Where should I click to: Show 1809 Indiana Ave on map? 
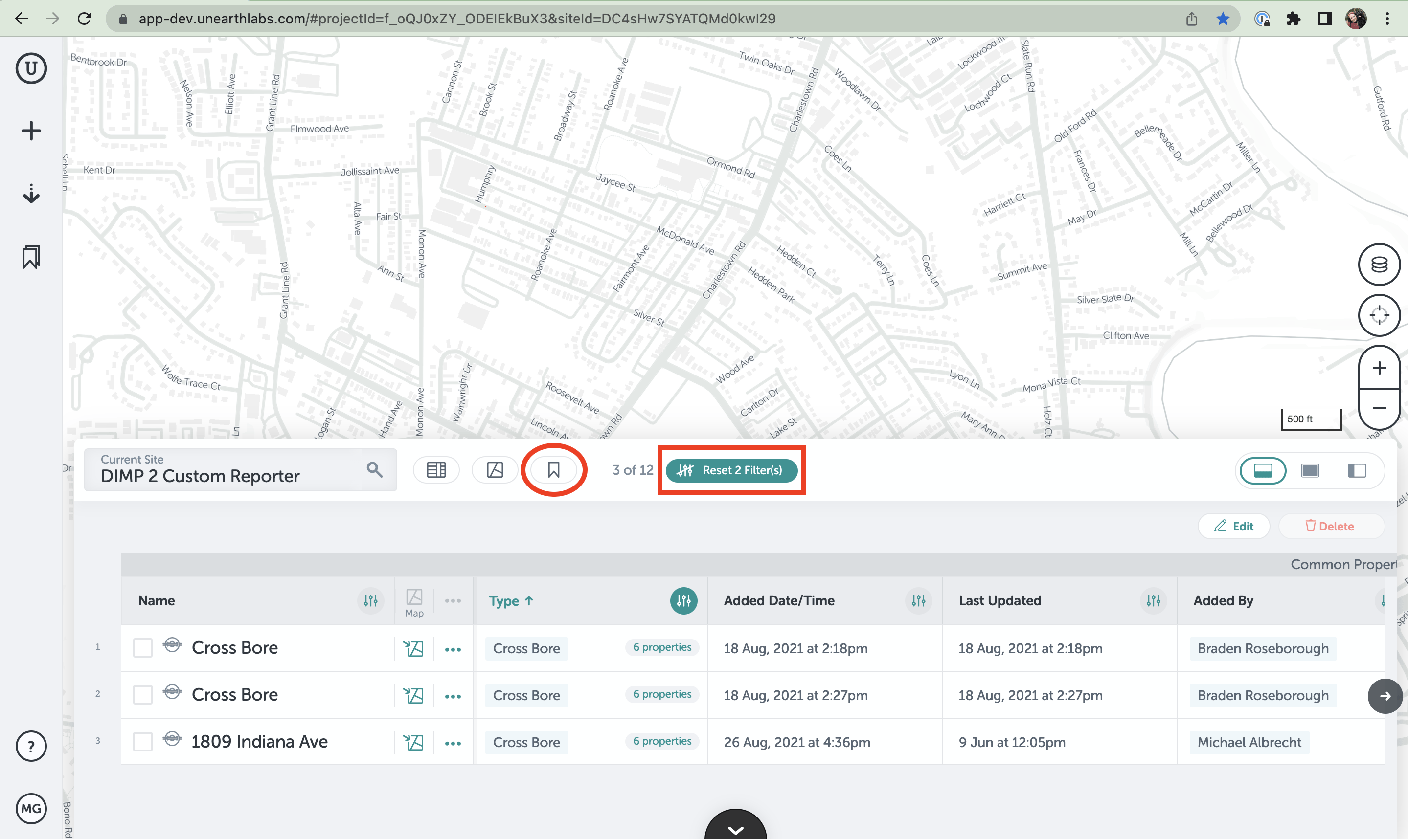[x=413, y=742]
